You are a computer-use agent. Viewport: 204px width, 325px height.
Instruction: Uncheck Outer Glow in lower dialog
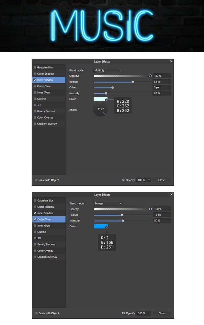click(35, 219)
